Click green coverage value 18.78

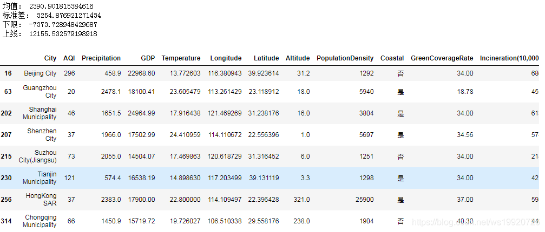pos(465,92)
